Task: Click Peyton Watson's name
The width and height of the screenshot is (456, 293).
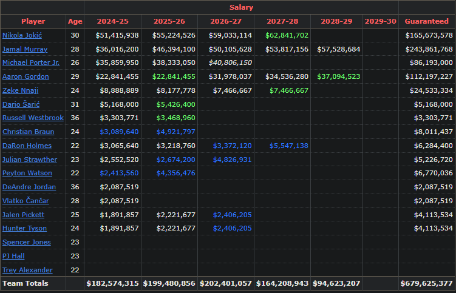Action: point(27,173)
